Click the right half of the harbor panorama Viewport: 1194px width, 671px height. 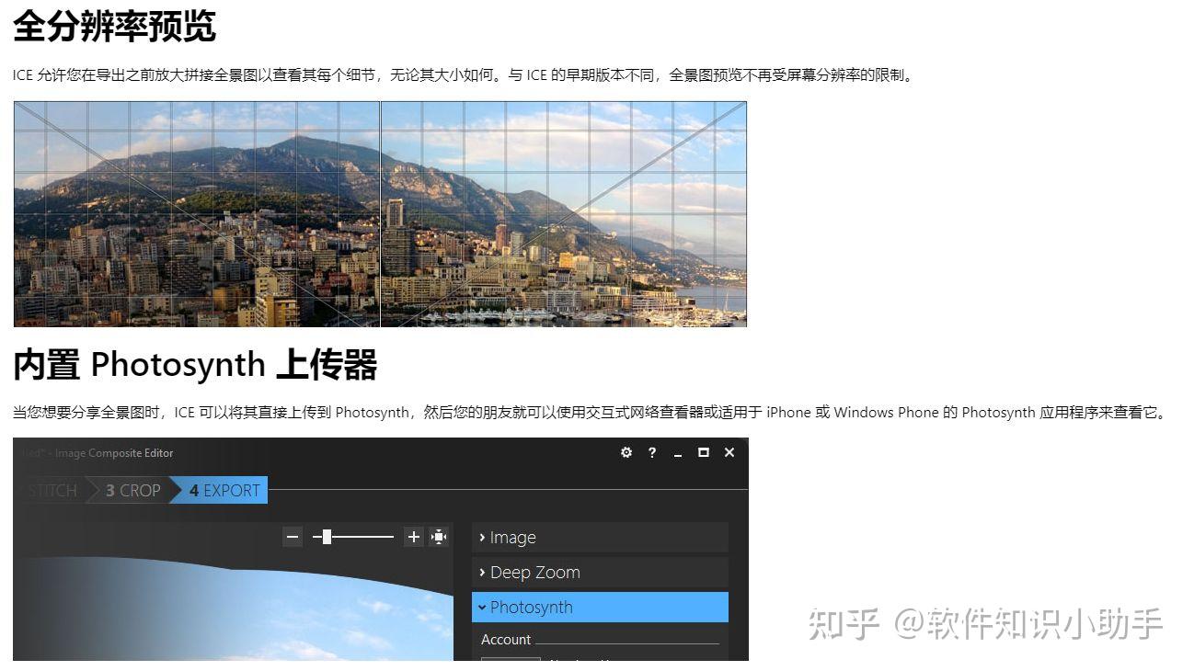click(x=564, y=214)
